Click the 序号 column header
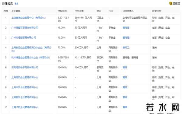This screenshot has height=114, width=182. (6, 11)
